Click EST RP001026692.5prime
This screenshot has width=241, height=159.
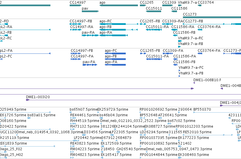point(158,109)
